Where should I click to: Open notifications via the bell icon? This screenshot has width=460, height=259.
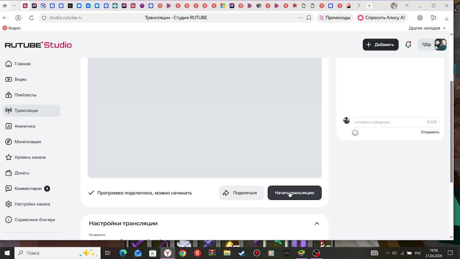(x=408, y=45)
